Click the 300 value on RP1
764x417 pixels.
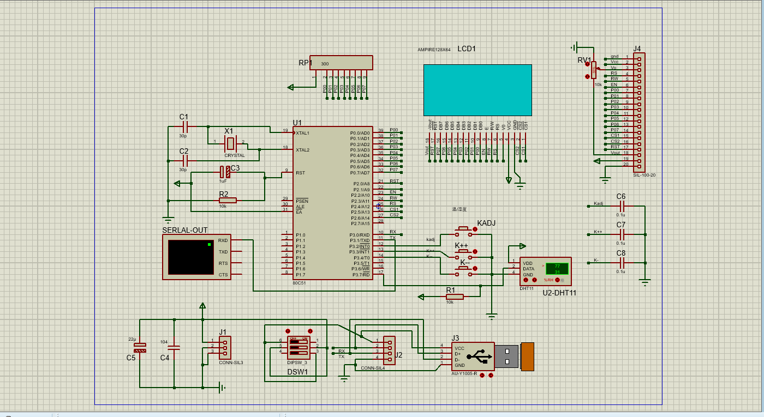[x=325, y=64]
